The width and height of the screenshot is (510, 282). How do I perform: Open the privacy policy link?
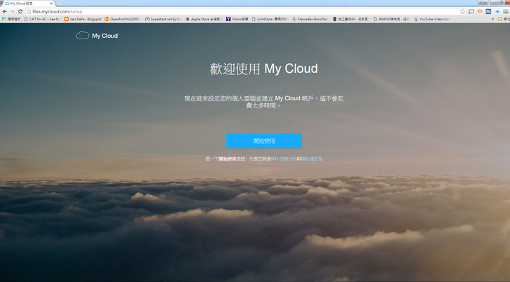pos(310,159)
